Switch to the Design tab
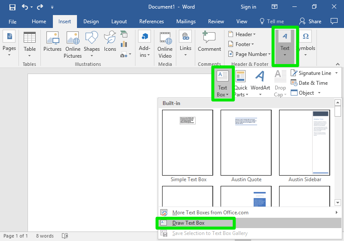The height and width of the screenshot is (241, 344). [91, 22]
